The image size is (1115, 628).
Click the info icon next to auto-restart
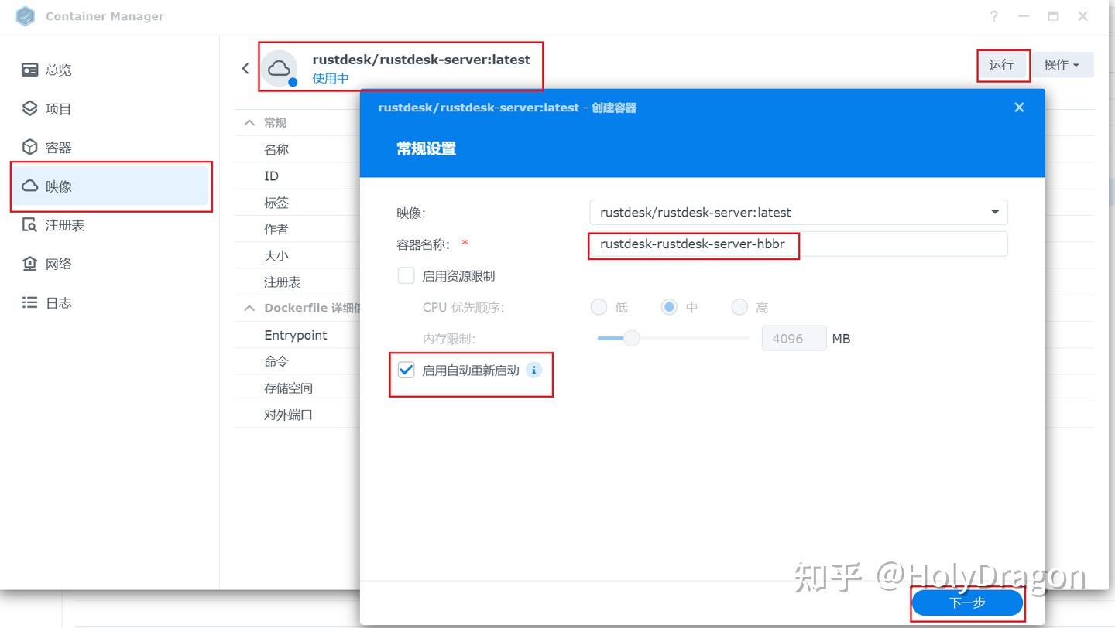tap(533, 370)
